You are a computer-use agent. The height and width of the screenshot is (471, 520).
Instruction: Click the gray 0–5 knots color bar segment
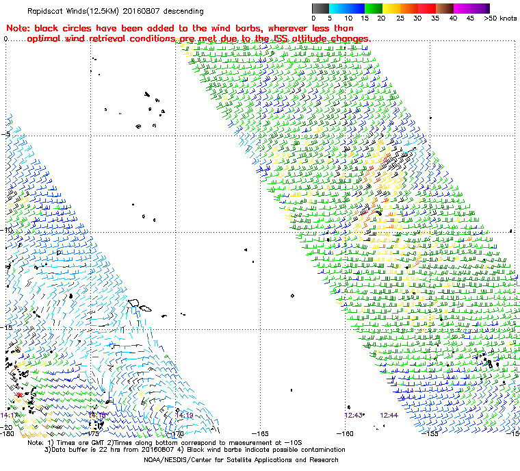[x=320, y=8]
